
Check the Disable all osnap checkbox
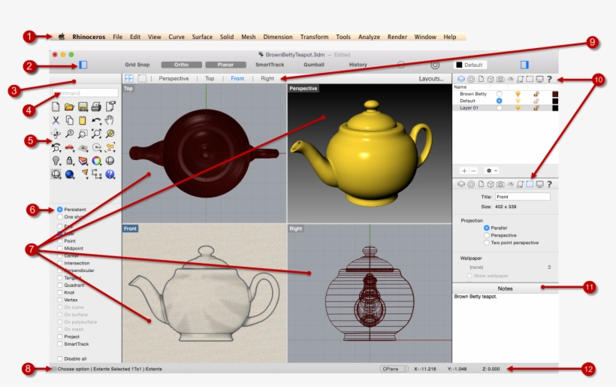[x=60, y=358]
